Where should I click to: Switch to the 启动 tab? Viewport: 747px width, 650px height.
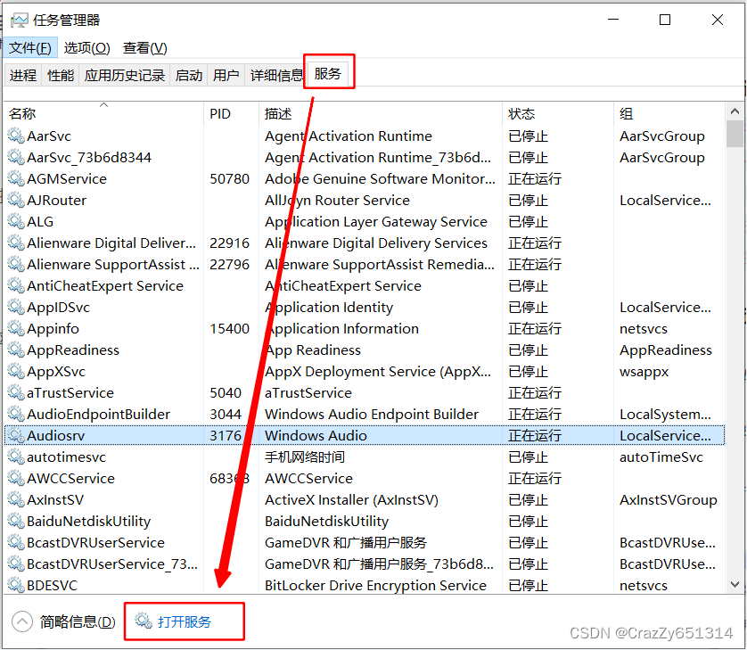pyautogui.click(x=189, y=75)
